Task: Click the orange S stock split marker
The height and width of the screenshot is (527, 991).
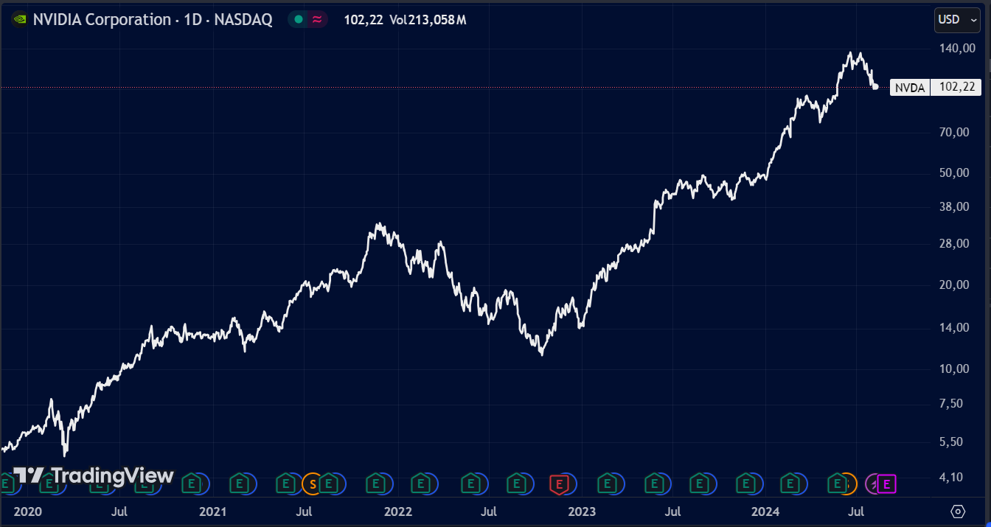Action: 312,484
